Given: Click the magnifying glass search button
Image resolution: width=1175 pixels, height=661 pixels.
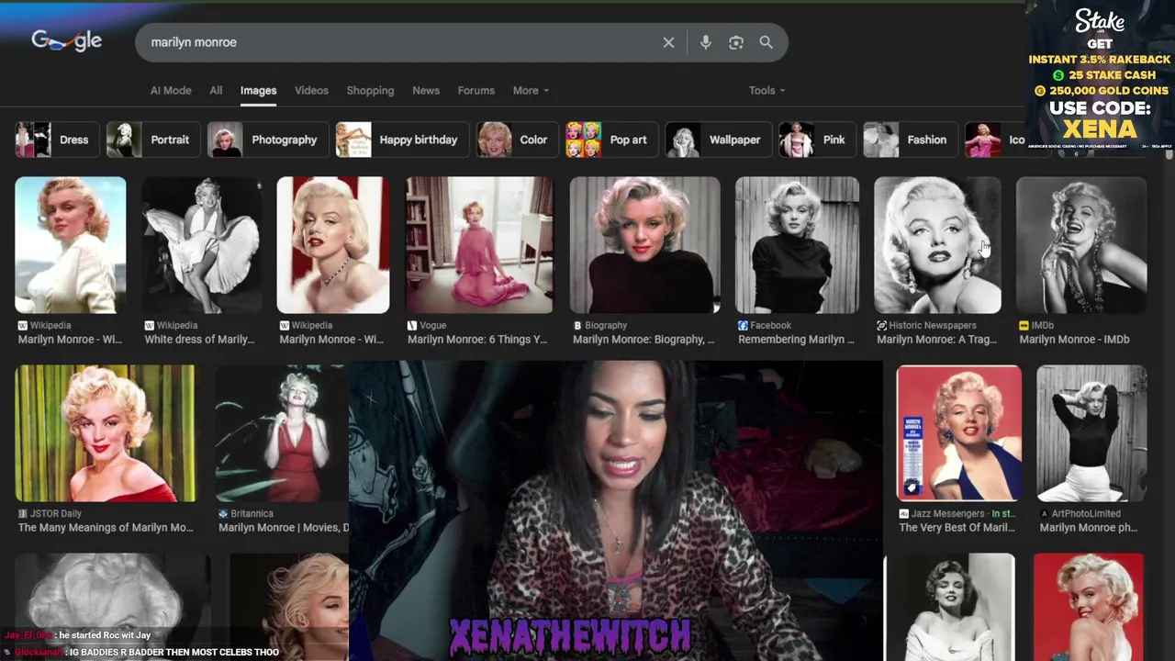Looking at the screenshot, I should (x=766, y=42).
